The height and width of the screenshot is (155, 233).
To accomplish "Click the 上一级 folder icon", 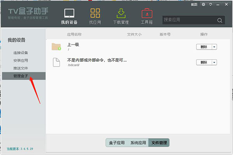I will coord(57,47).
